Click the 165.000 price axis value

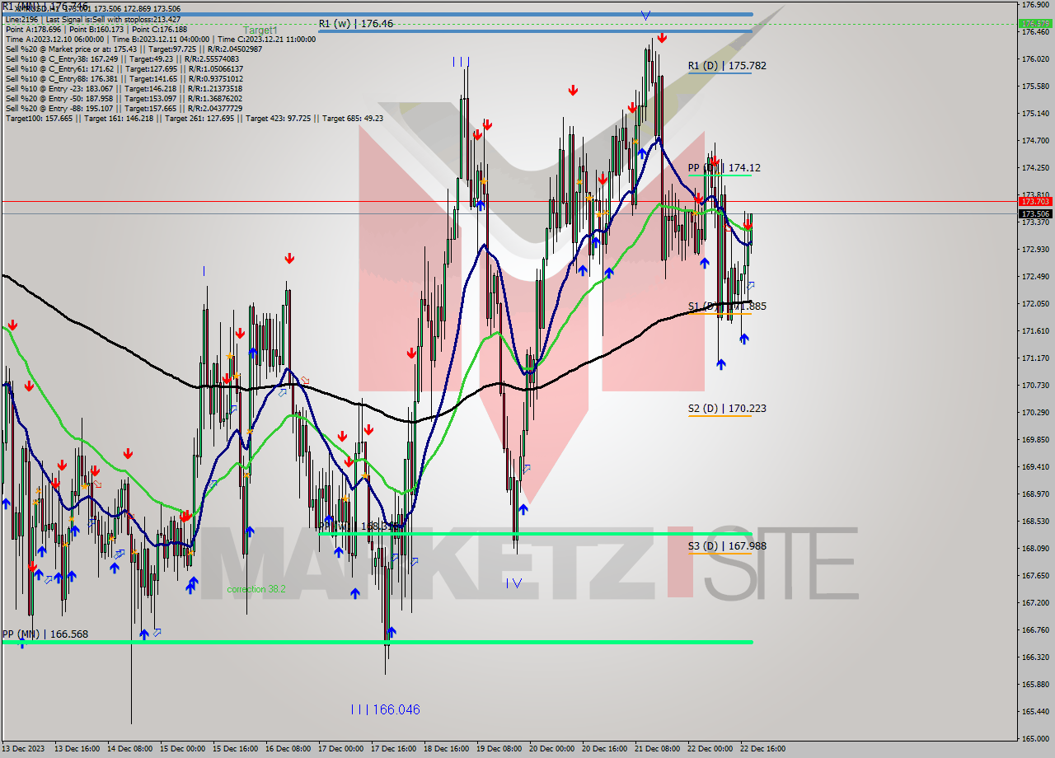tap(1035, 738)
